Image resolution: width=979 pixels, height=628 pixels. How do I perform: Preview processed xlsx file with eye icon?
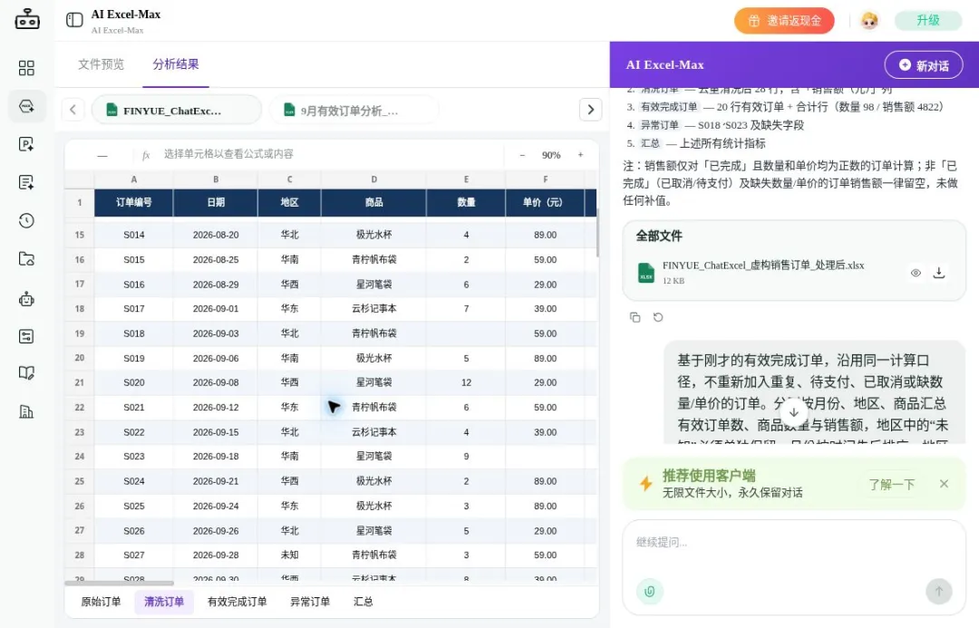click(916, 273)
